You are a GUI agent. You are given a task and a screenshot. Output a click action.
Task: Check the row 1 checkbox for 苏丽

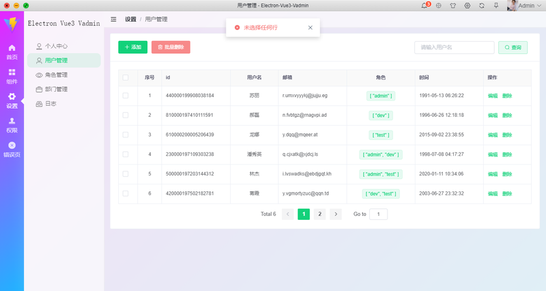point(126,96)
